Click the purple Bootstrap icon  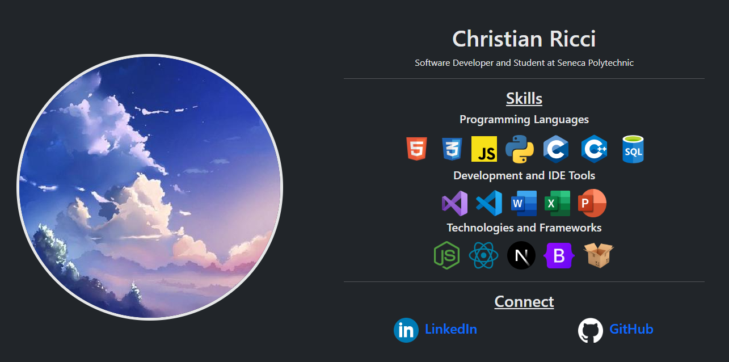pos(559,256)
